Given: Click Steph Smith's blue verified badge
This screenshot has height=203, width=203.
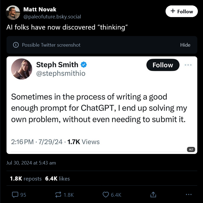Looking at the screenshot, I should (84, 65).
